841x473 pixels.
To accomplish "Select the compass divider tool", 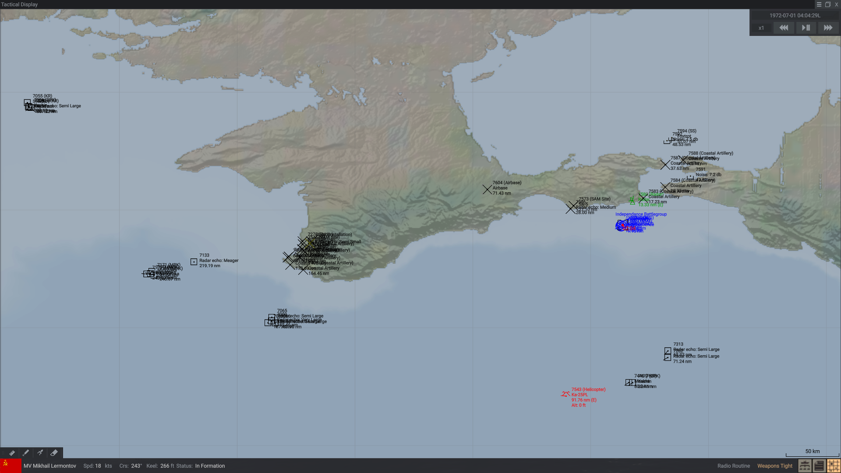I will pyautogui.click(x=40, y=453).
